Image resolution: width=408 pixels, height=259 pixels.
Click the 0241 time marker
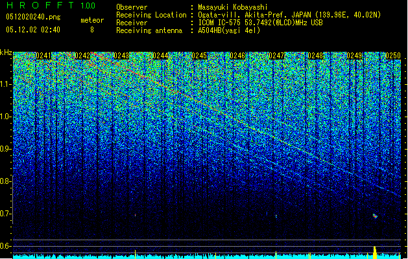pos(43,56)
